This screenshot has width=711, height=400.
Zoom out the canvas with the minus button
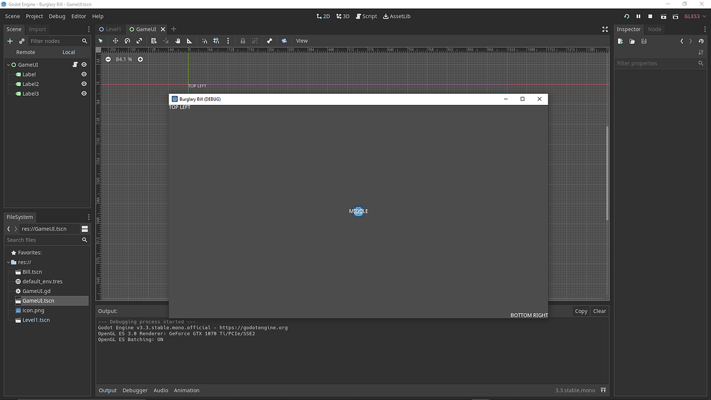(108, 59)
